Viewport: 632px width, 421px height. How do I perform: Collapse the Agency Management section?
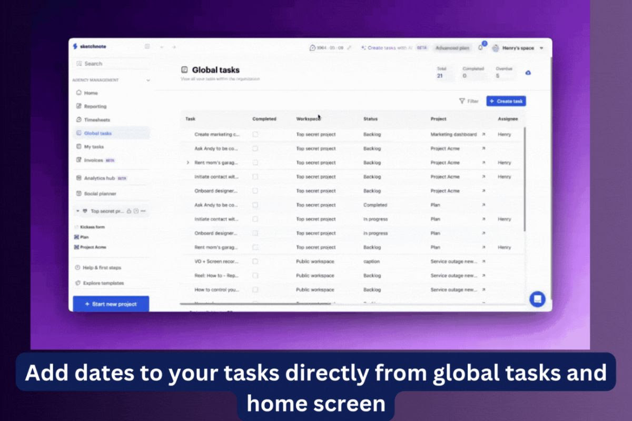[148, 81]
